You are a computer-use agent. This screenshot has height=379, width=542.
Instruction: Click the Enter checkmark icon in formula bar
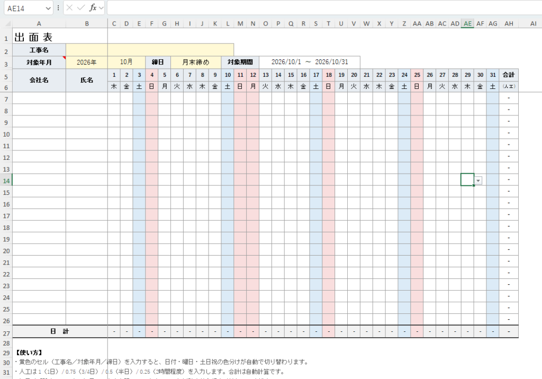pyautogui.click(x=81, y=8)
